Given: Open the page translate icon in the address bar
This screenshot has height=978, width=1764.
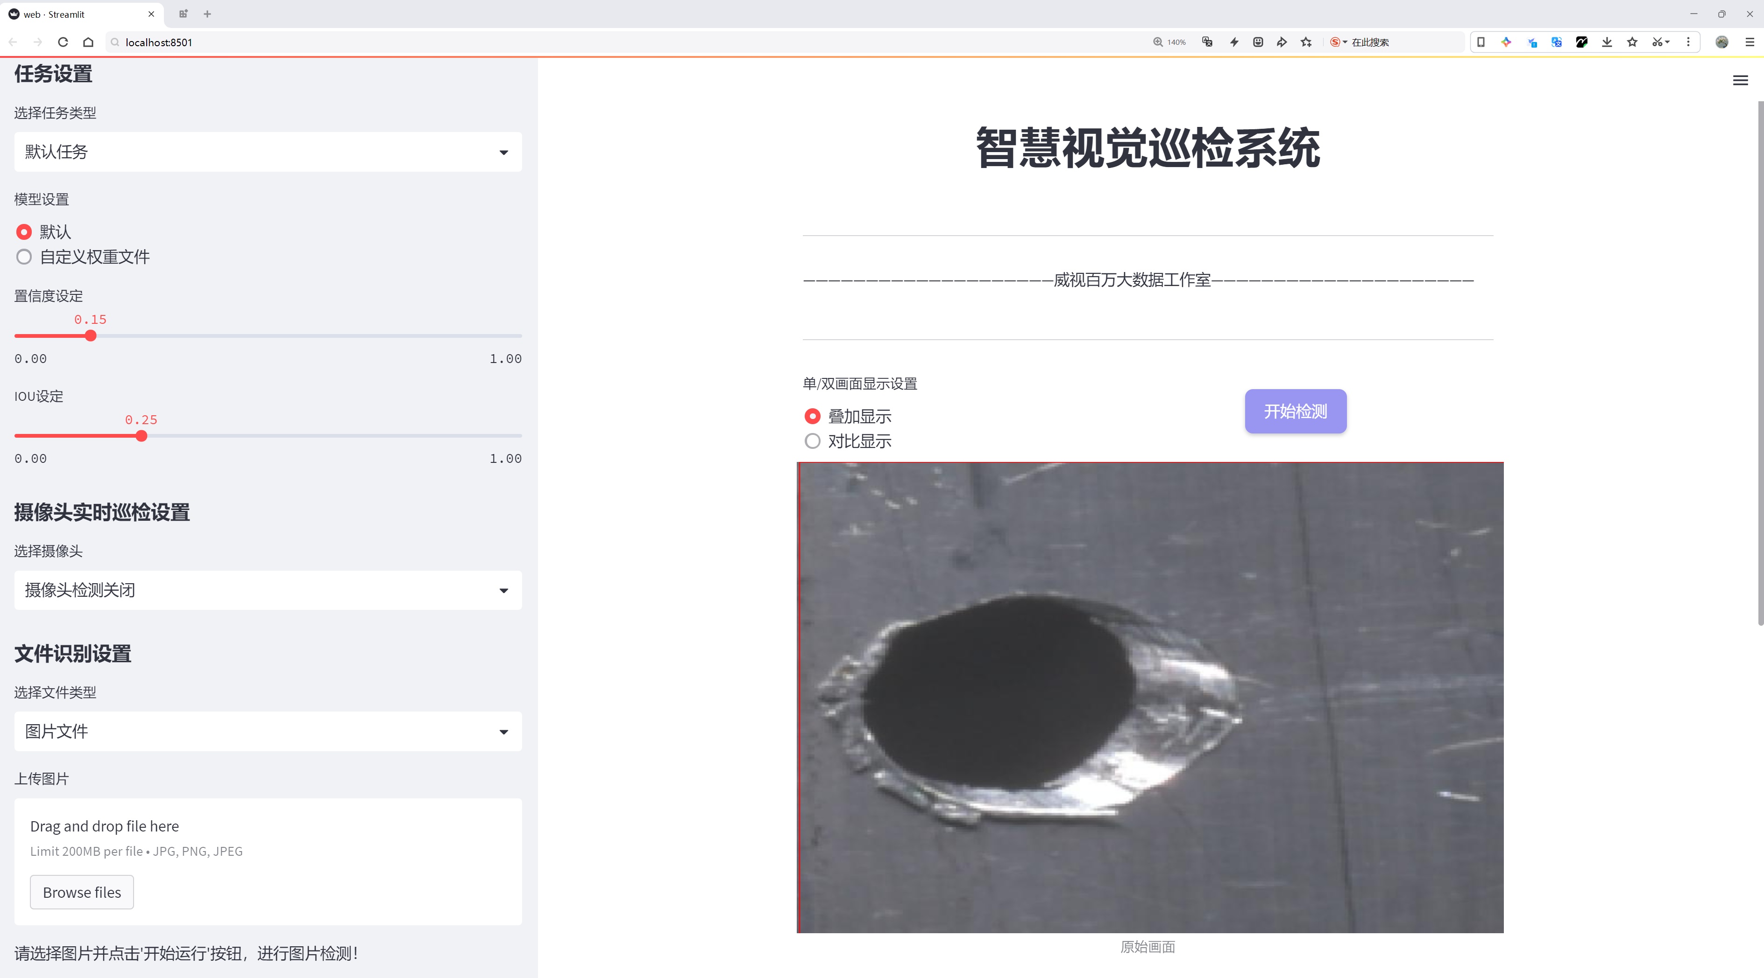Looking at the screenshot, I should (1207, 42).
